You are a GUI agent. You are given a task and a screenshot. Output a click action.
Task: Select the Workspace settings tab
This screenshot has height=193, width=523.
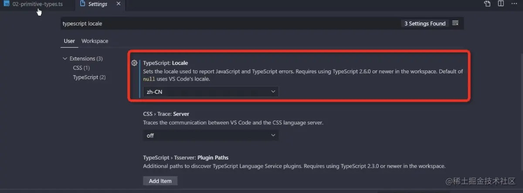click(x=95, y=41)
